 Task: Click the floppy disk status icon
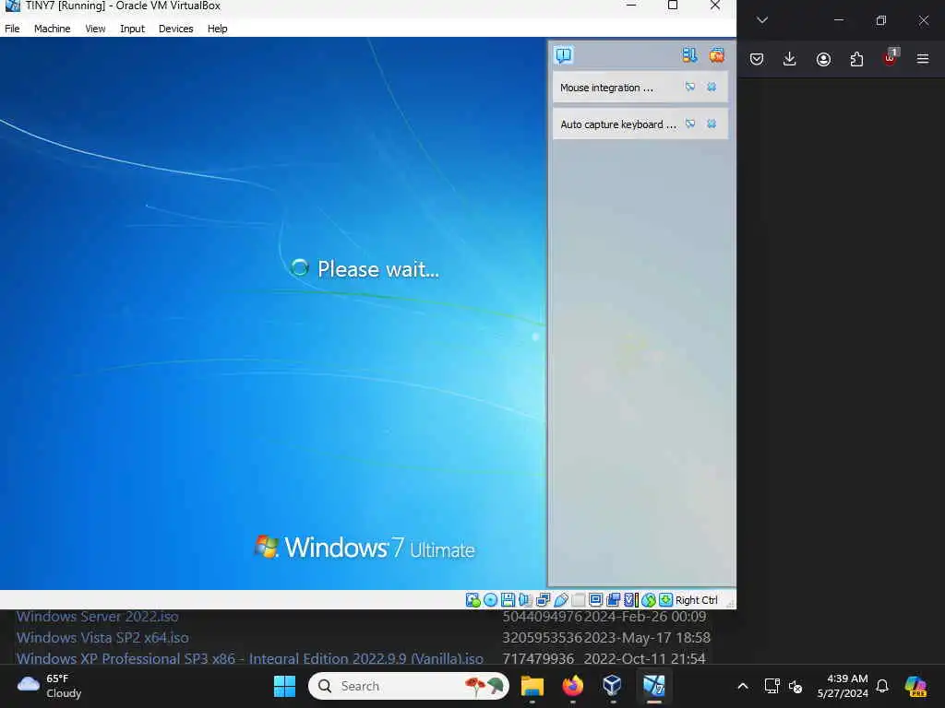pos(508,599)
